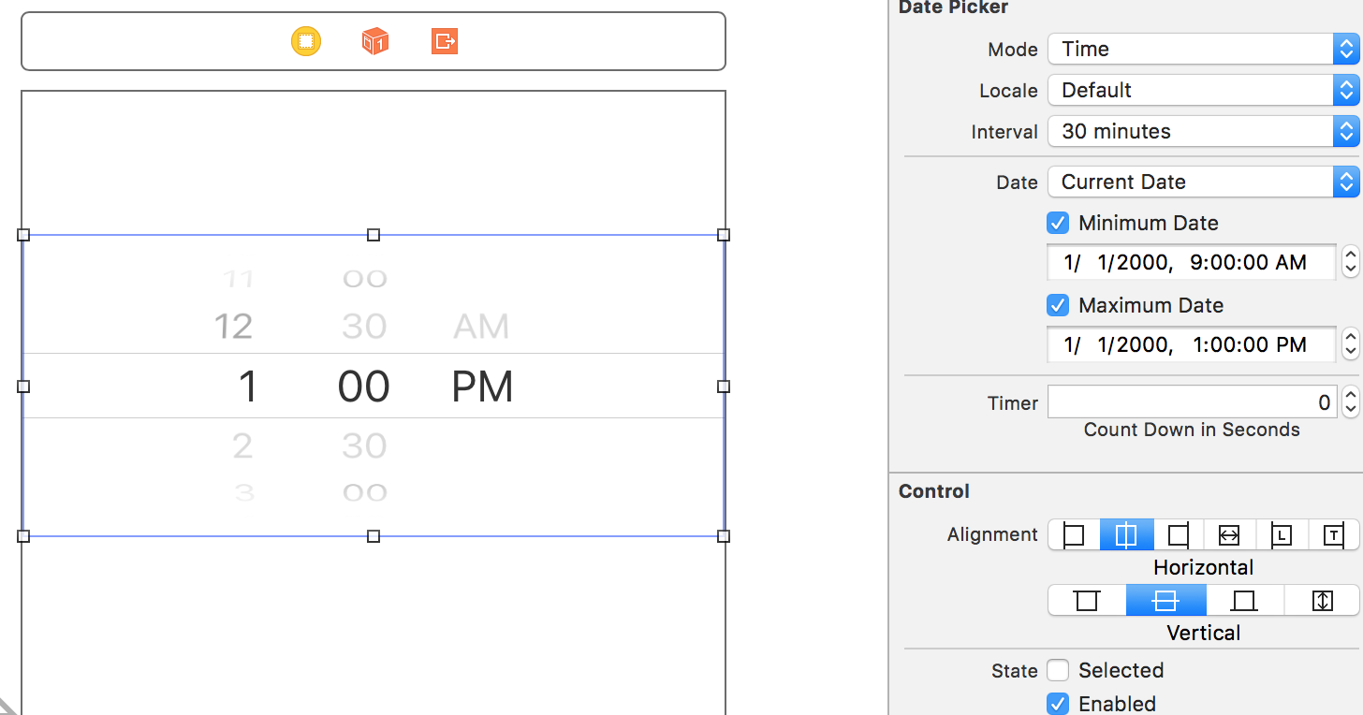Open the Date dropdown showing Current Date
Viewport: 1363px width, 715px height.
[x=1203, y=182]
